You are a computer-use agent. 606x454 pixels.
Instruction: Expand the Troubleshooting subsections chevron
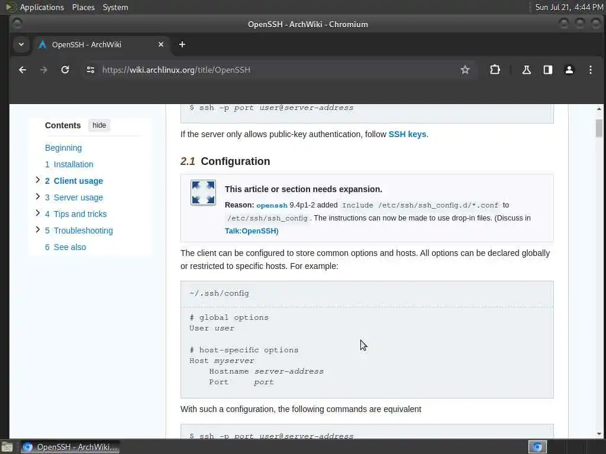pos(37,230)
